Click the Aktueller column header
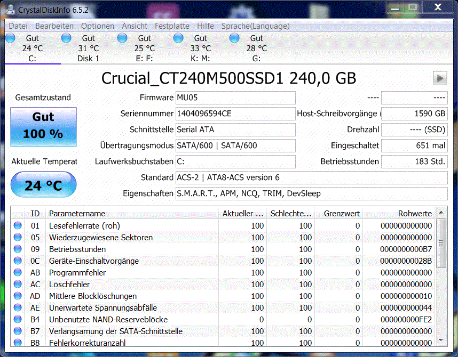458x357 pixels. click(x=242, y=214)
